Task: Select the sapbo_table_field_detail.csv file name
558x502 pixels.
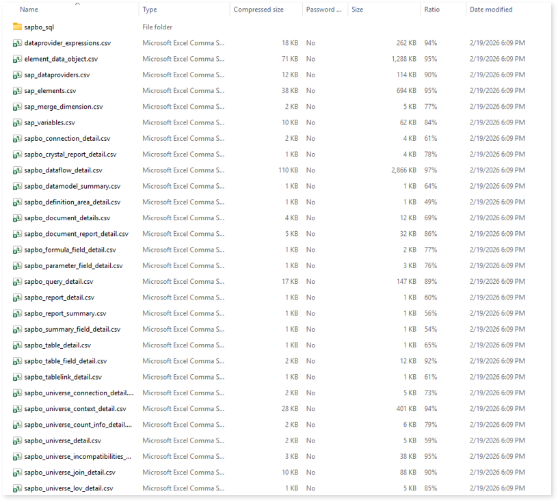Action: click(x=65, y=361)
